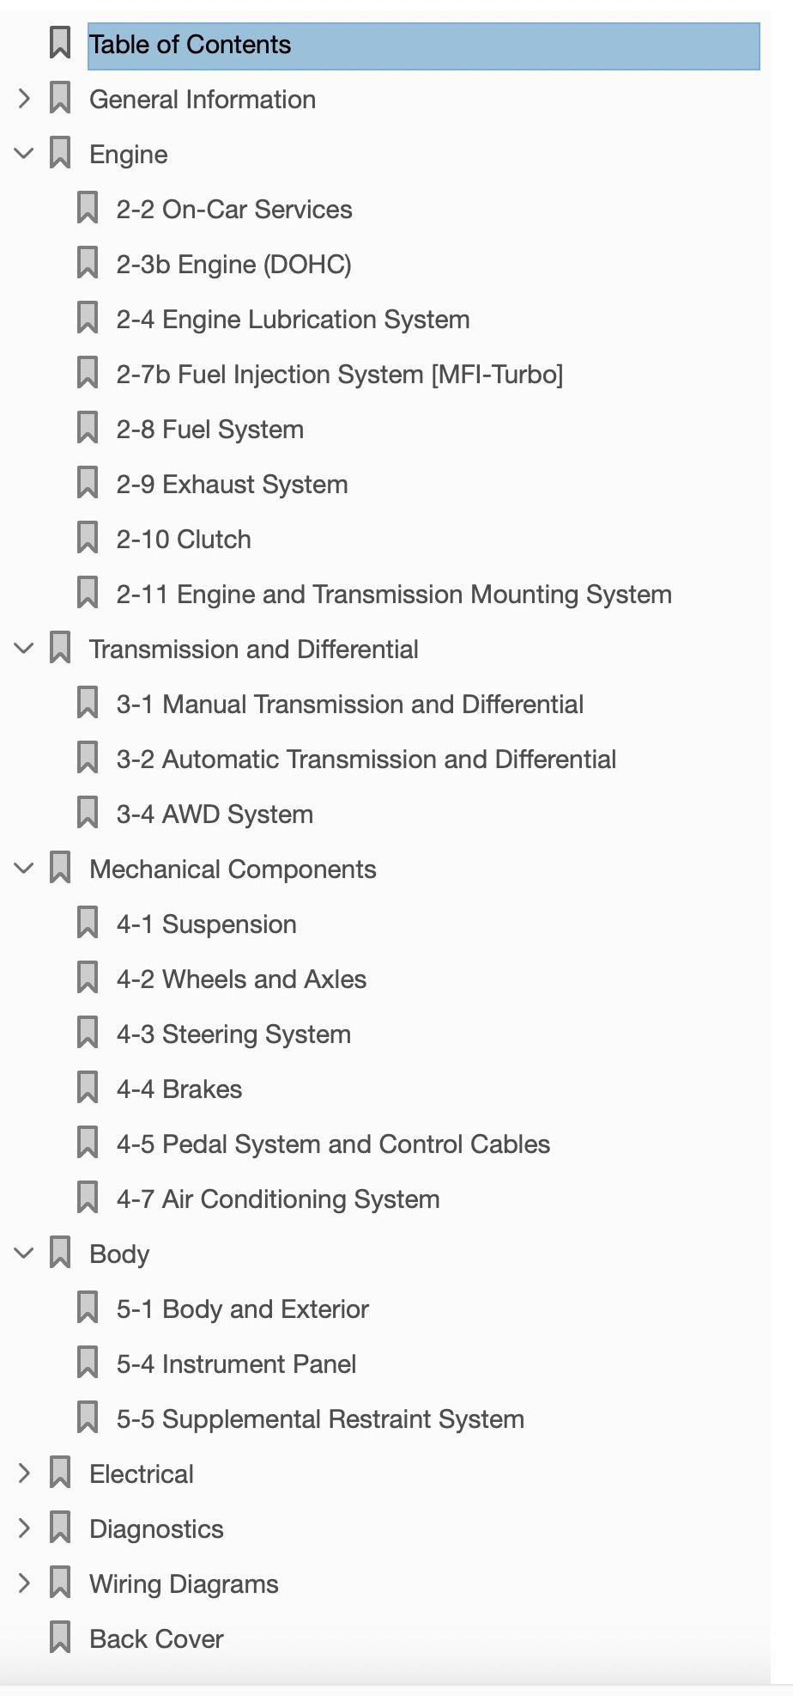793x1696 pixels.
Task: Expand the Electrical section
Action: coord(24,1473)
